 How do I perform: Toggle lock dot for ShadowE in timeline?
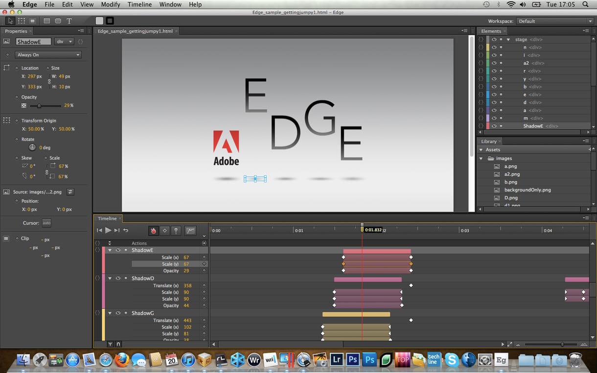126,250
